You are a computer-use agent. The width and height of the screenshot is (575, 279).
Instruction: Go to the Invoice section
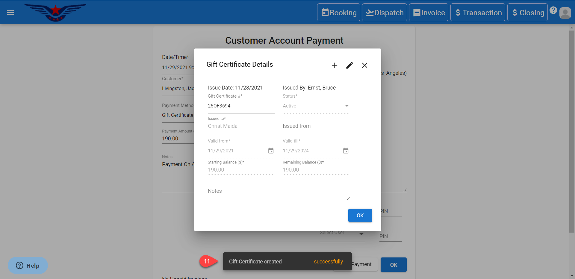coord(429,13)
